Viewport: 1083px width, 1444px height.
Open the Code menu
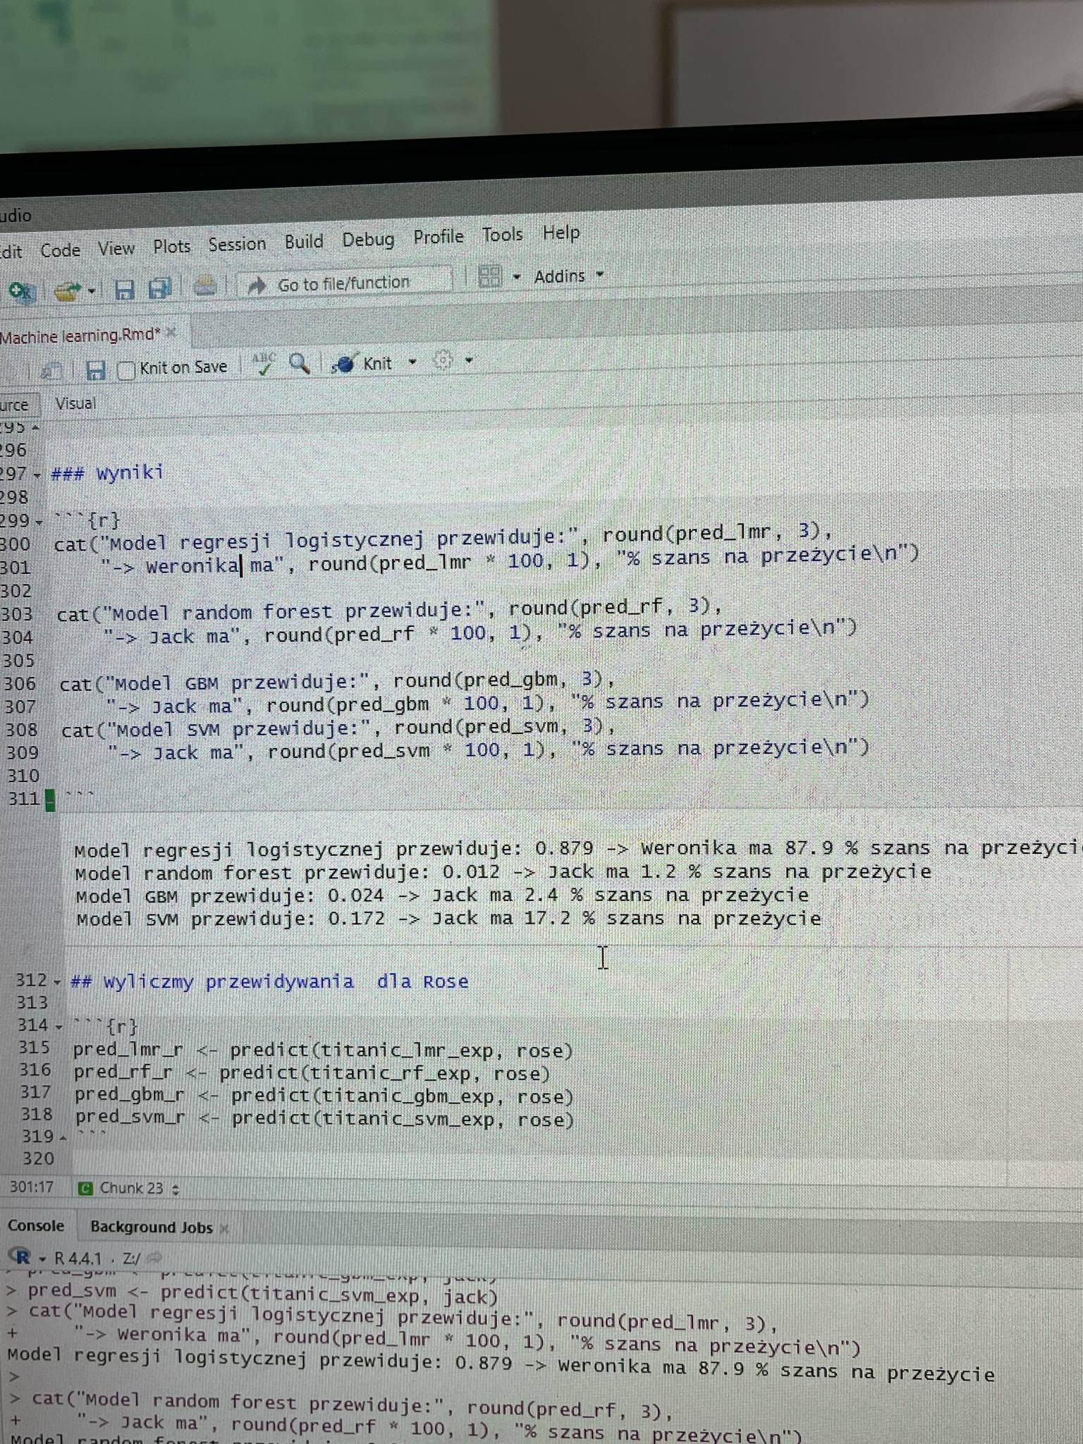coord(60,250)
